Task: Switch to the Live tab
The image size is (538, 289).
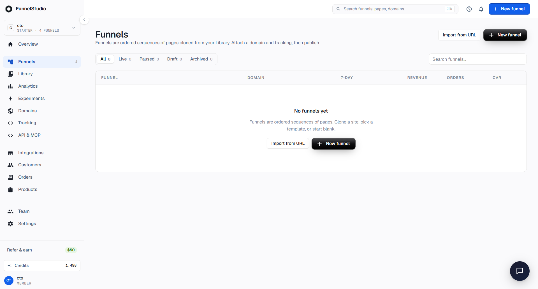Action: pos(125,59)
